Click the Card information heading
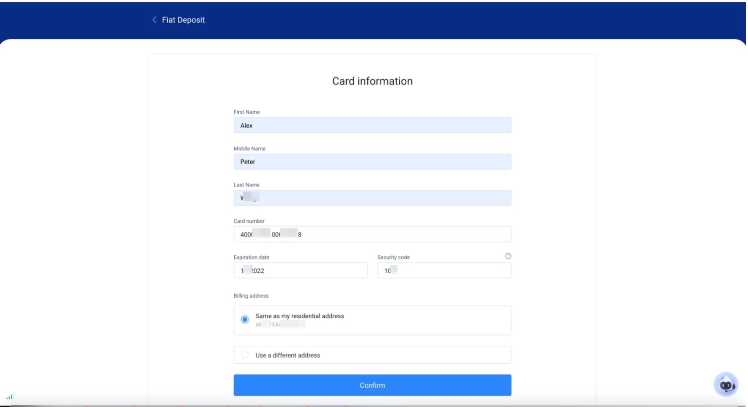Screen dimensions: 748x407 click(x=372, y=81)
